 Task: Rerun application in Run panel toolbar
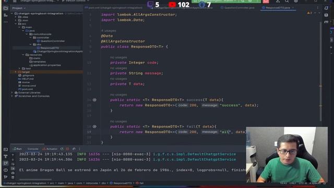pos(62,149)
